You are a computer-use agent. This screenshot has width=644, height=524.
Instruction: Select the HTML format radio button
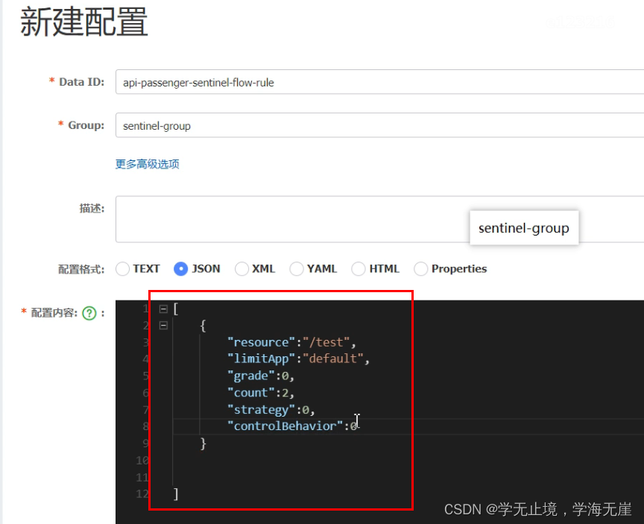tap(359, 268)
